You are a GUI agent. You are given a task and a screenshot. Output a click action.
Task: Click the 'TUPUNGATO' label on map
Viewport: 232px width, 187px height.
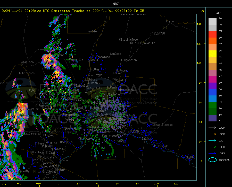46,146
